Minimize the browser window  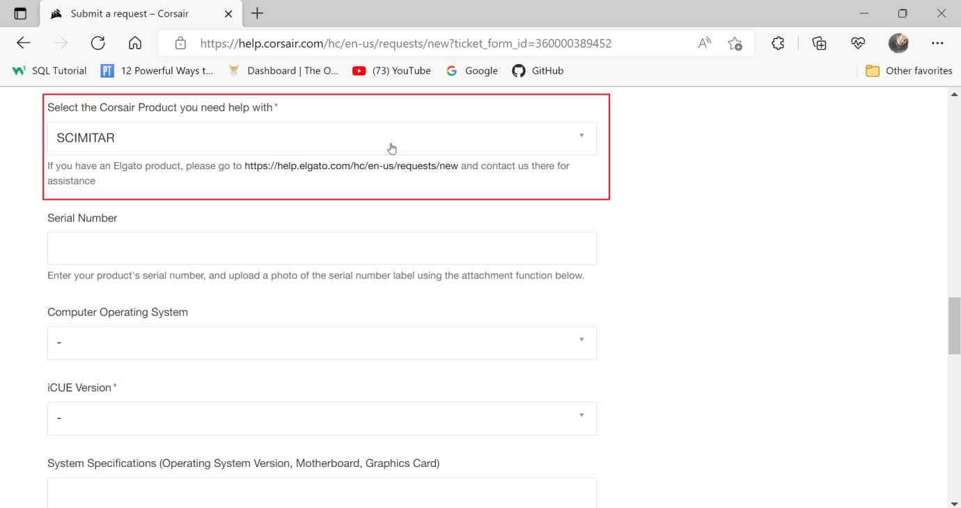point(864,13)
